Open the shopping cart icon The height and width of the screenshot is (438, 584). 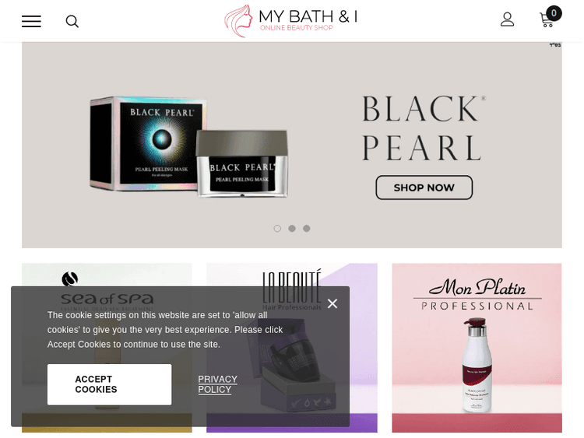(547, 20)
